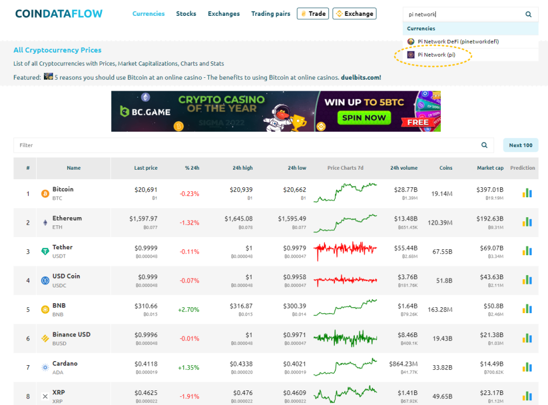The width and height of the screenshot is (548, 405).
Task: Open the duelbits.com featured link
Action: tap(361, 78)
